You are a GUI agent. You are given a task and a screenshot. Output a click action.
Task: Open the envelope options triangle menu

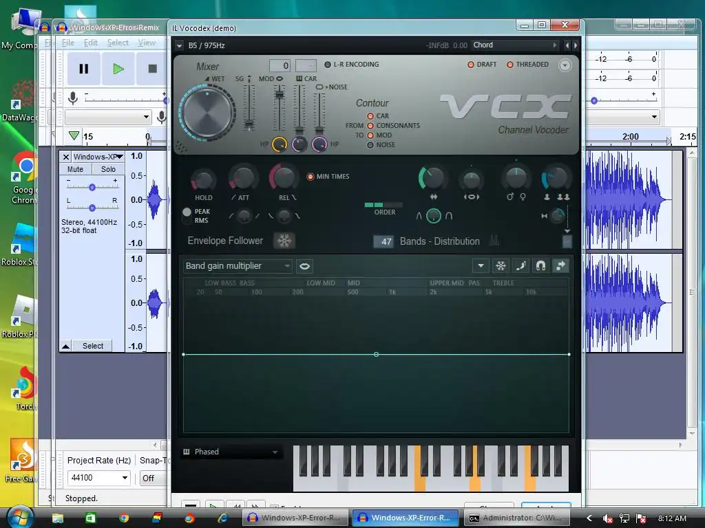pyautogui.click(x=481, y=266)
